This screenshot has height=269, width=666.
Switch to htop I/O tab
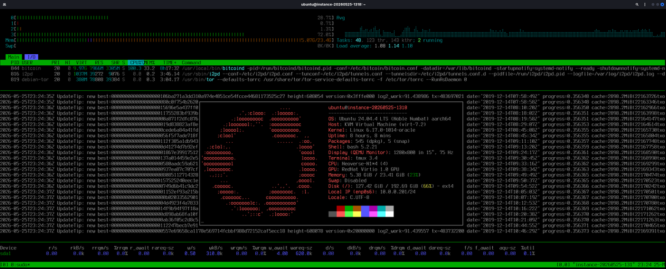pos(32,56)
